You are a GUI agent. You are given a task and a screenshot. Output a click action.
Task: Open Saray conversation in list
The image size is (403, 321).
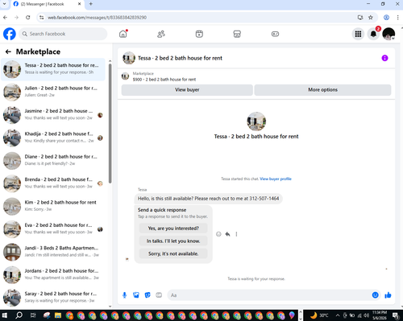click(53, 298)
